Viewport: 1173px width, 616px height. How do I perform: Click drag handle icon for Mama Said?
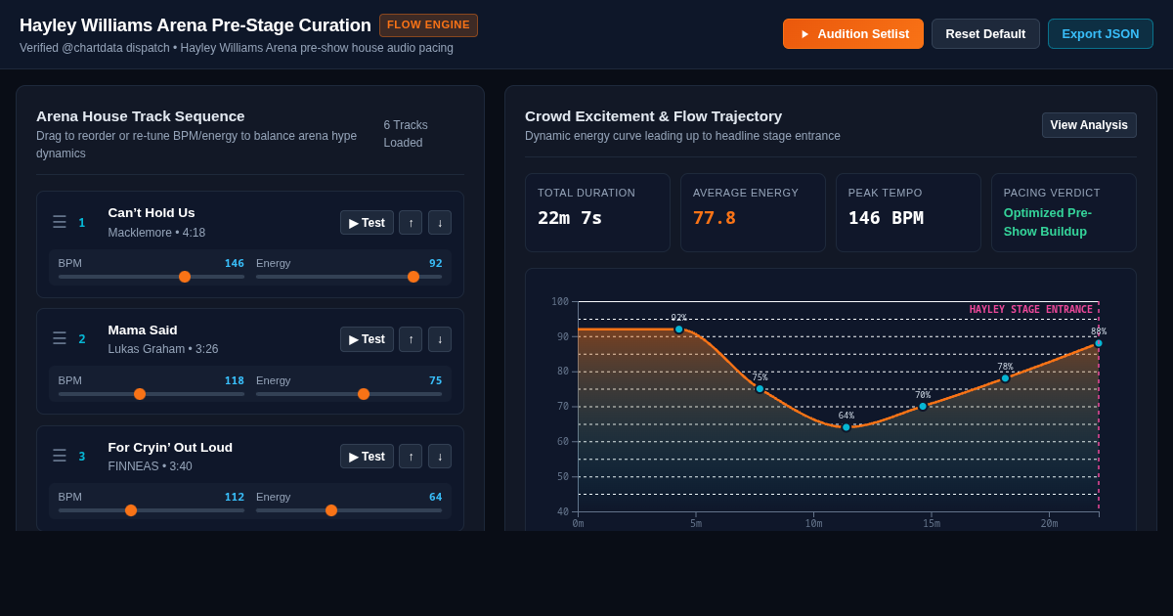point(60,338)
